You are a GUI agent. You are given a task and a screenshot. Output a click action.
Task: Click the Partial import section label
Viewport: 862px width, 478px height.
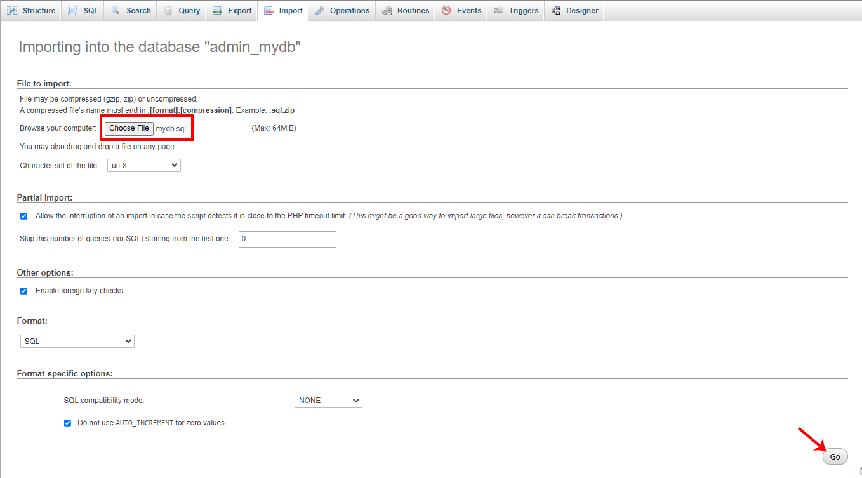(x=44, y=197)
